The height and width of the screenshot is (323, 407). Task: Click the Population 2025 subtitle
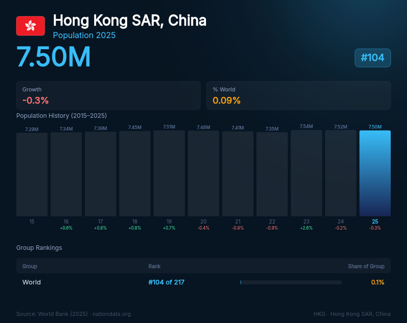pos(84,35)
